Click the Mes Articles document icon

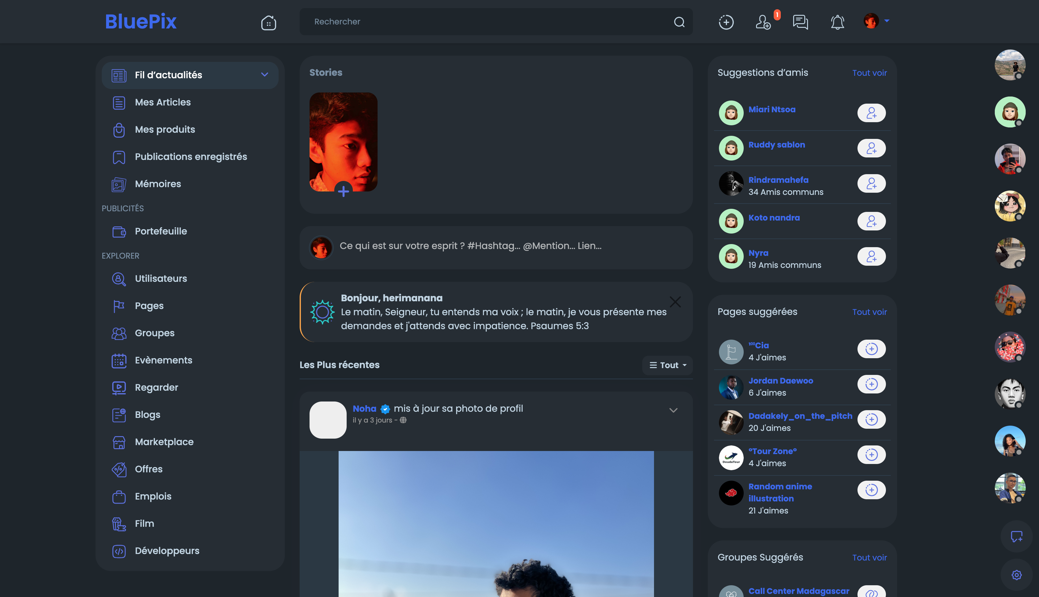tap(119, 102)
